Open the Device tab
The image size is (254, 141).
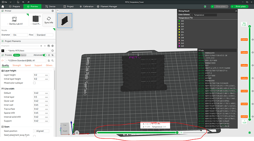[x=50, y=7]
